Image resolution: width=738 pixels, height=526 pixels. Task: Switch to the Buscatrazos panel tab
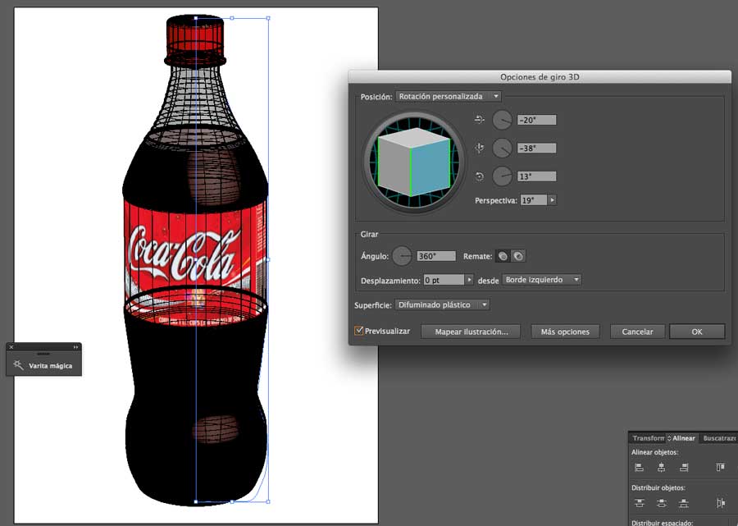pyautogui.click(x=718, y=438)
